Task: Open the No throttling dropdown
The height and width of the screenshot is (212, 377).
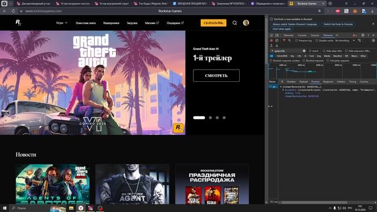Action: point(345,41)
